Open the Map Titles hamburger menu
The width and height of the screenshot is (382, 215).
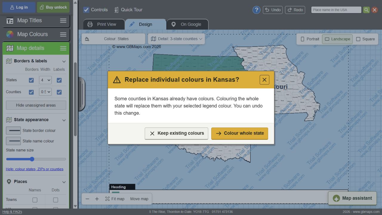pos(63,21)
